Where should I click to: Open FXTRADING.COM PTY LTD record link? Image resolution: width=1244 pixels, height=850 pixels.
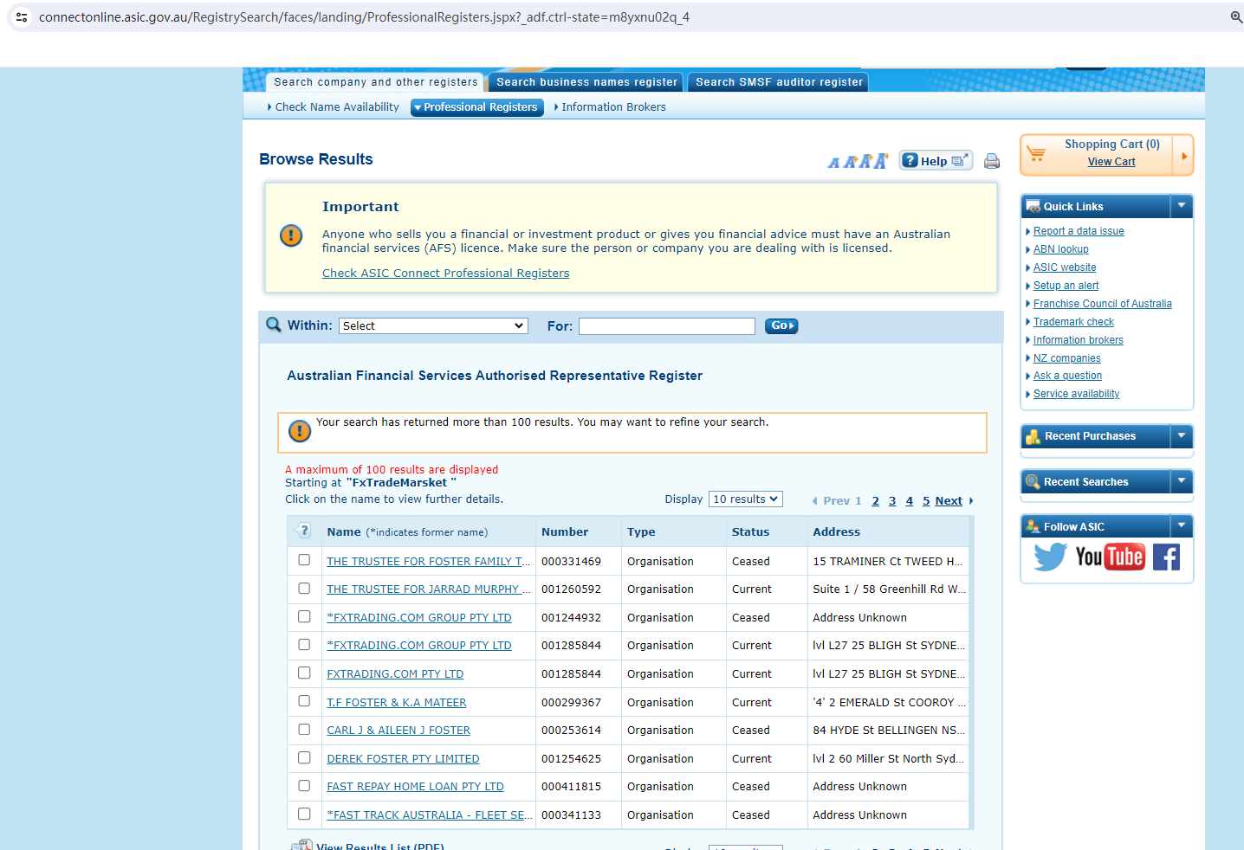pyautogui.click(x=395, y=674)
